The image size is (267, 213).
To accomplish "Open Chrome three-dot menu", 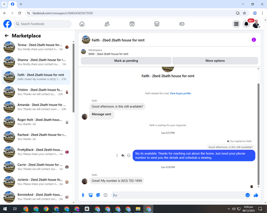I will 262,13.
